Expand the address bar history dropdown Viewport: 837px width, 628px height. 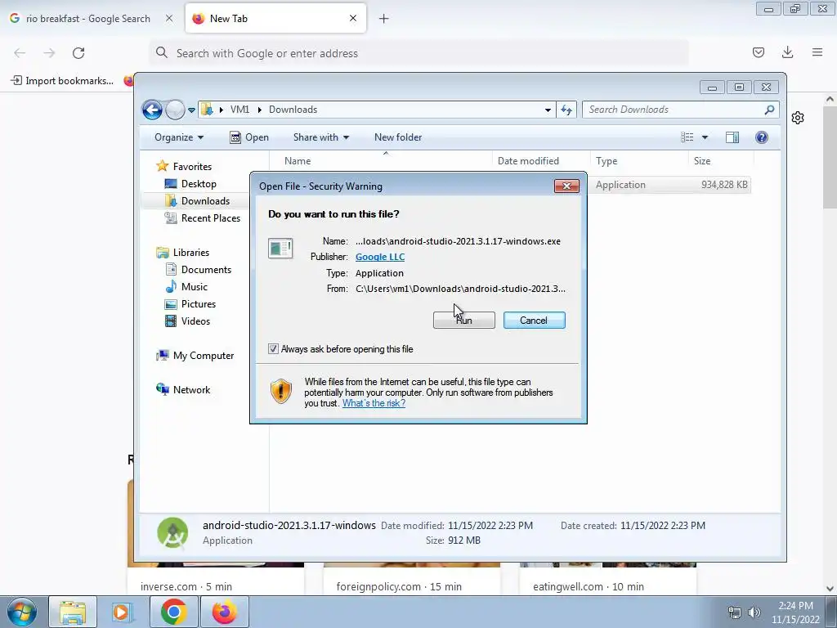coord(548,110)
